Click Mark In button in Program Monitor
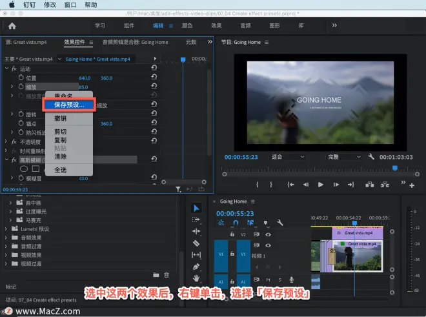This screenshot has height=317, width=426. point(257,185)
